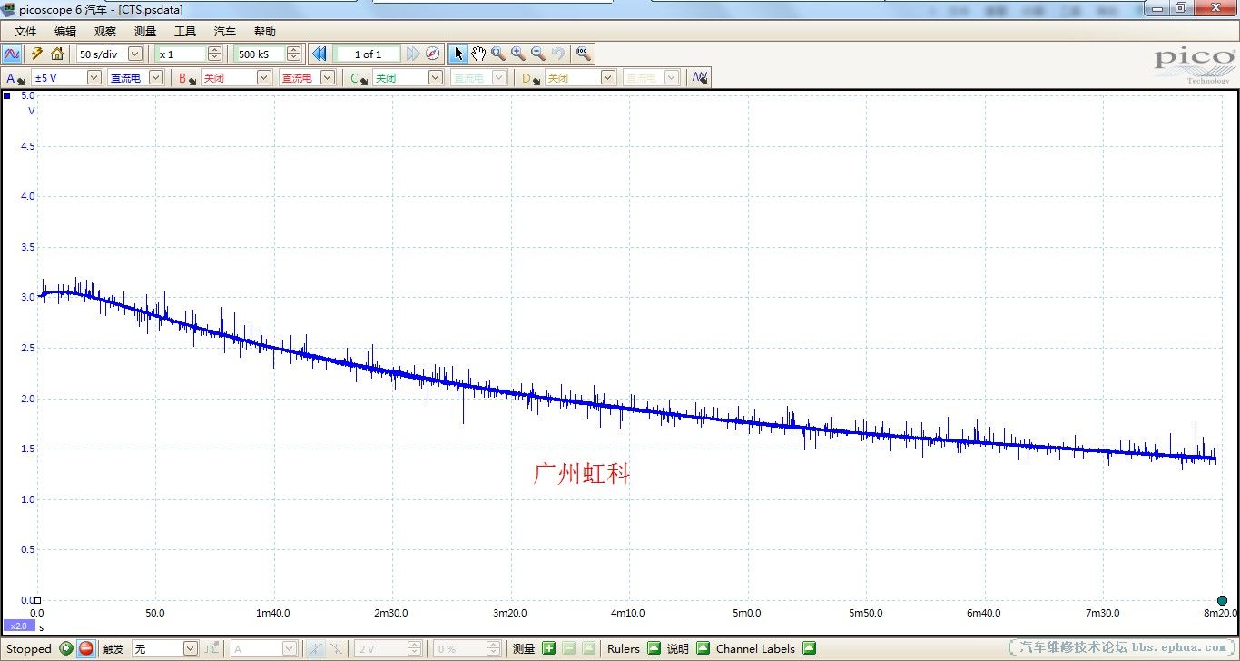Open the 文件 menu
1240x661 pixels.
[x=25, y=31]
